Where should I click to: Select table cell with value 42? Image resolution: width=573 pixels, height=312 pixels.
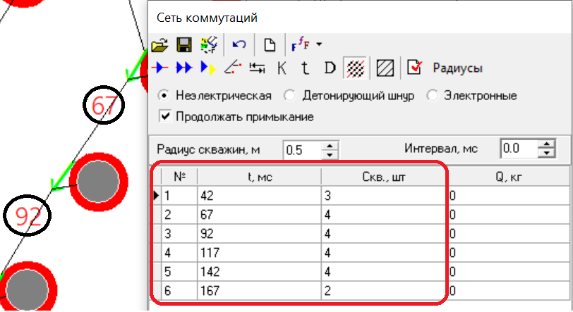tap(260, 196)
